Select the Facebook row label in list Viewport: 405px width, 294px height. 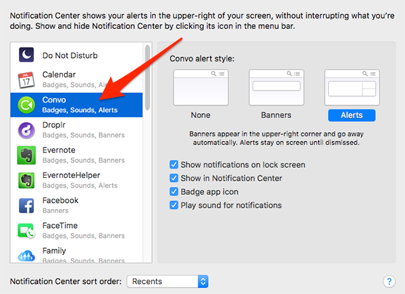point(60,200)
